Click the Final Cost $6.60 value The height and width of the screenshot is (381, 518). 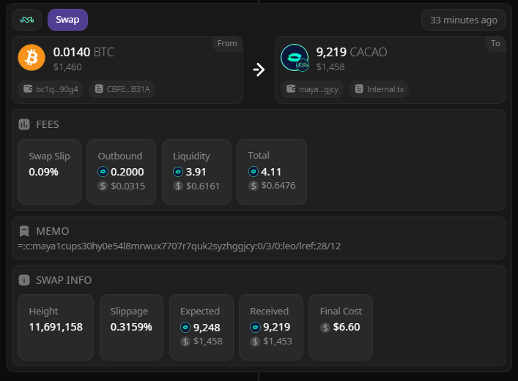[347, 327]
